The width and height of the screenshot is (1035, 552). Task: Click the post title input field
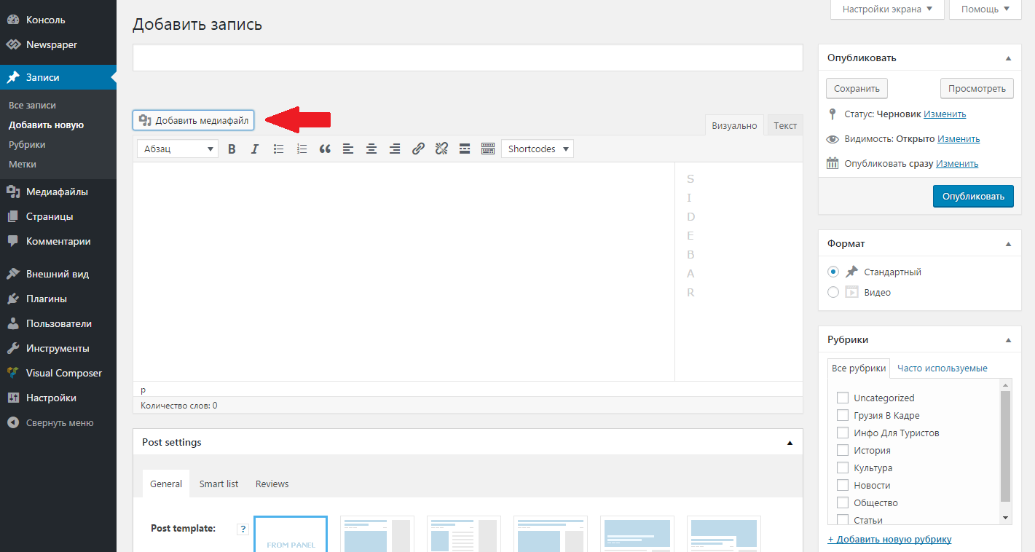coord(468,58)
